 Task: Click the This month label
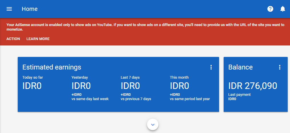(179, 77)
